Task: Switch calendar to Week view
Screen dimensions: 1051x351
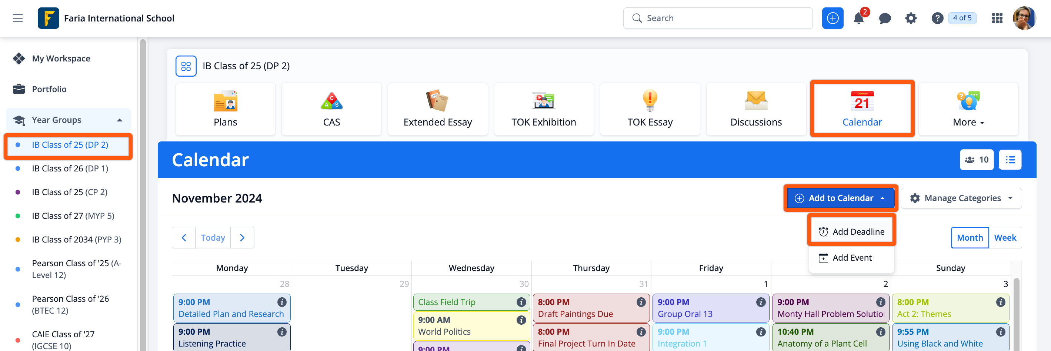Action: [x=1005, y=238]
